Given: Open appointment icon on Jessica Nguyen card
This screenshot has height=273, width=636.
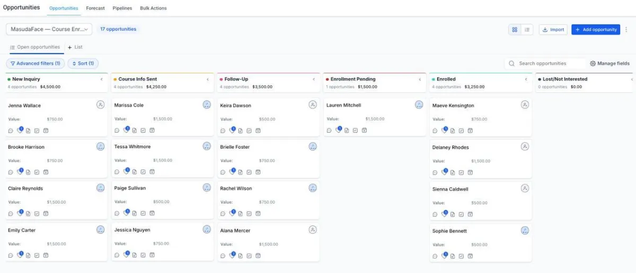Looking at the screenshot, I should 152,255.
